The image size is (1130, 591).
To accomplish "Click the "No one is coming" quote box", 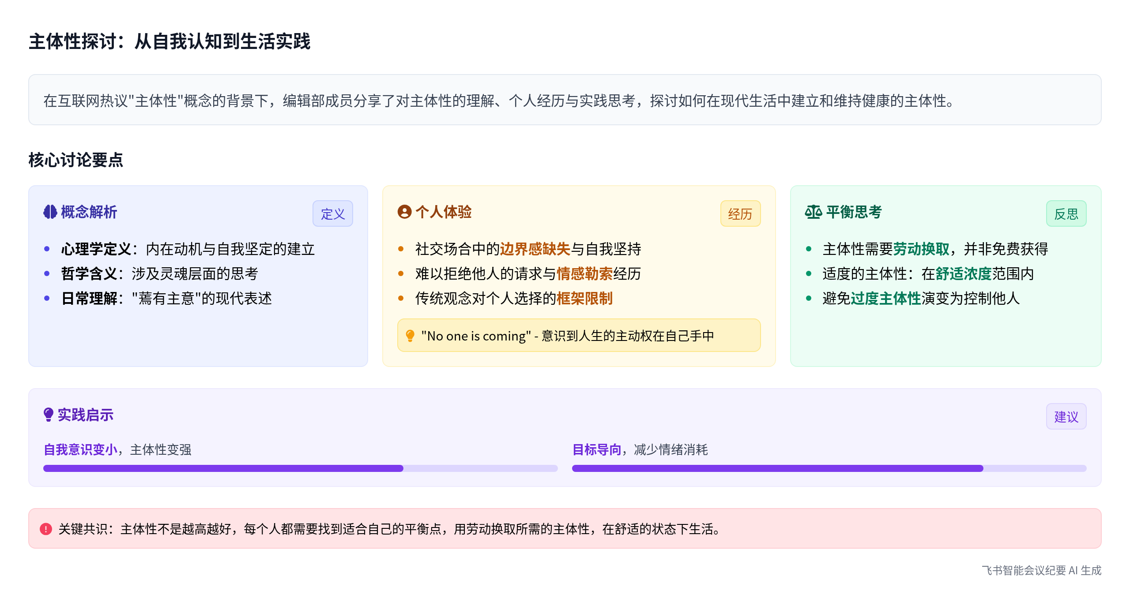I will [x=579, y=336].
